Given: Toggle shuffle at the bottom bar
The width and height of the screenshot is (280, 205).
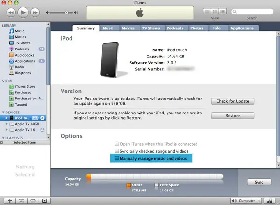Looking at the screenshot, I should click(x=21, y=200).
